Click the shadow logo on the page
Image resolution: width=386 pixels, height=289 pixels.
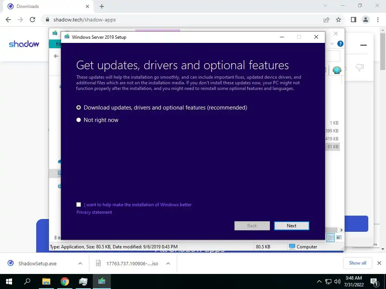coord(24,44)
